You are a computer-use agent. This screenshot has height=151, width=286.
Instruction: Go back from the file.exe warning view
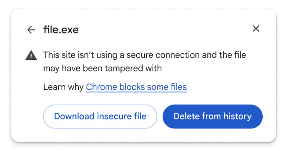(x=31, y=30)
